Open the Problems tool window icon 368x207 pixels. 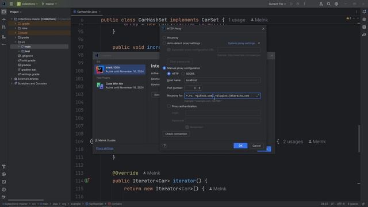4,190
